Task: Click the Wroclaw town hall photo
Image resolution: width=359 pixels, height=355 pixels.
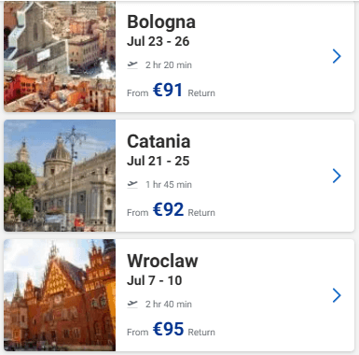Action: [x=60, y=295]
